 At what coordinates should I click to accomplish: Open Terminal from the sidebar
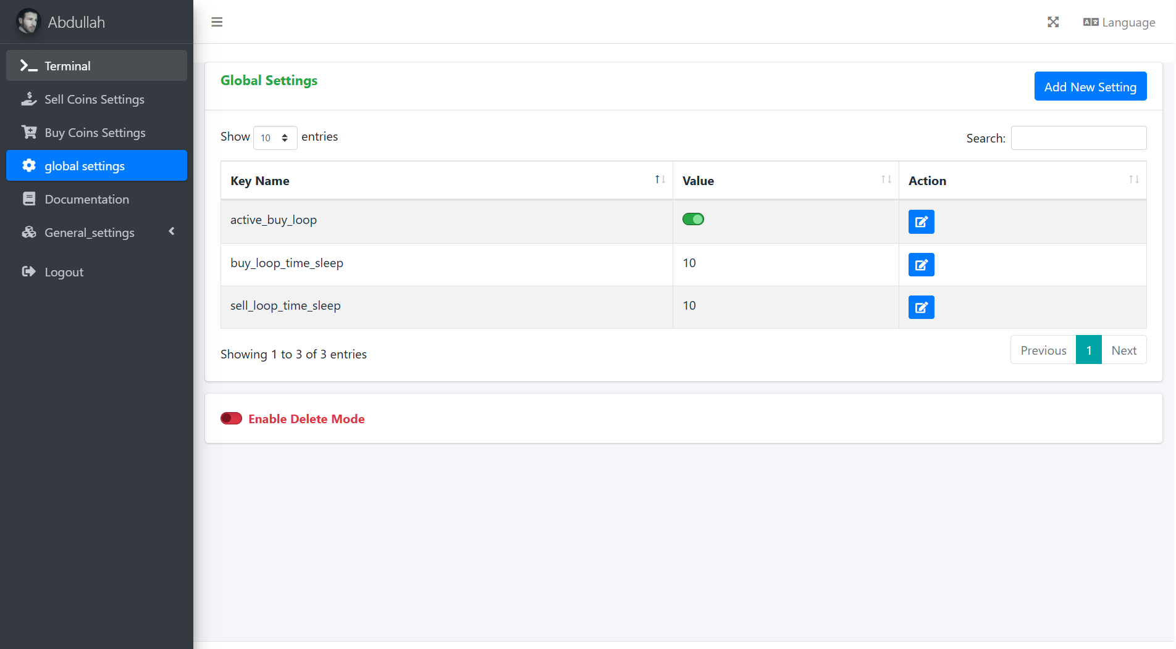(x=96, y=66)
